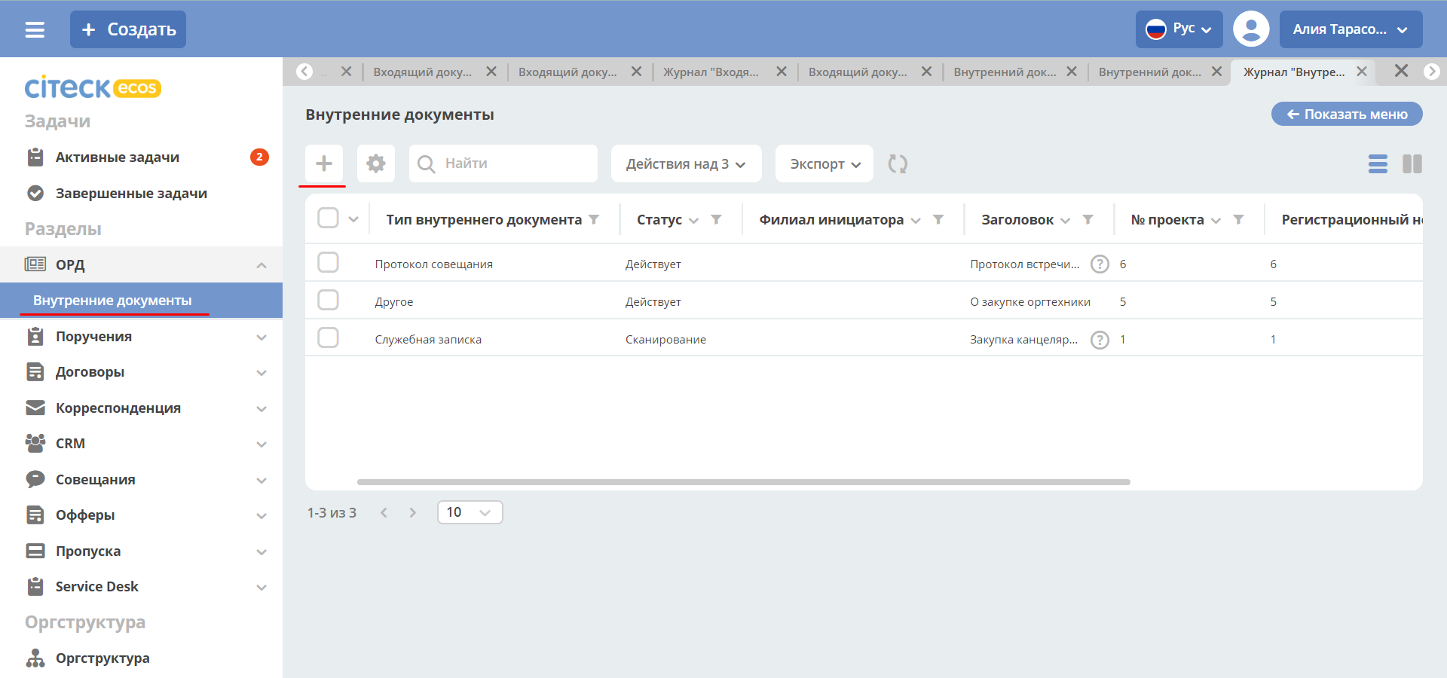1447x678 pixels.
Task: Check the Другое row checkbox
Action: [328, 300]
